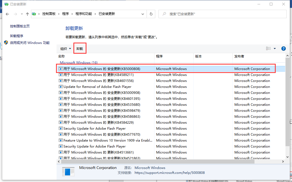Select the KB4535680 security update row

tap(171, 104)
